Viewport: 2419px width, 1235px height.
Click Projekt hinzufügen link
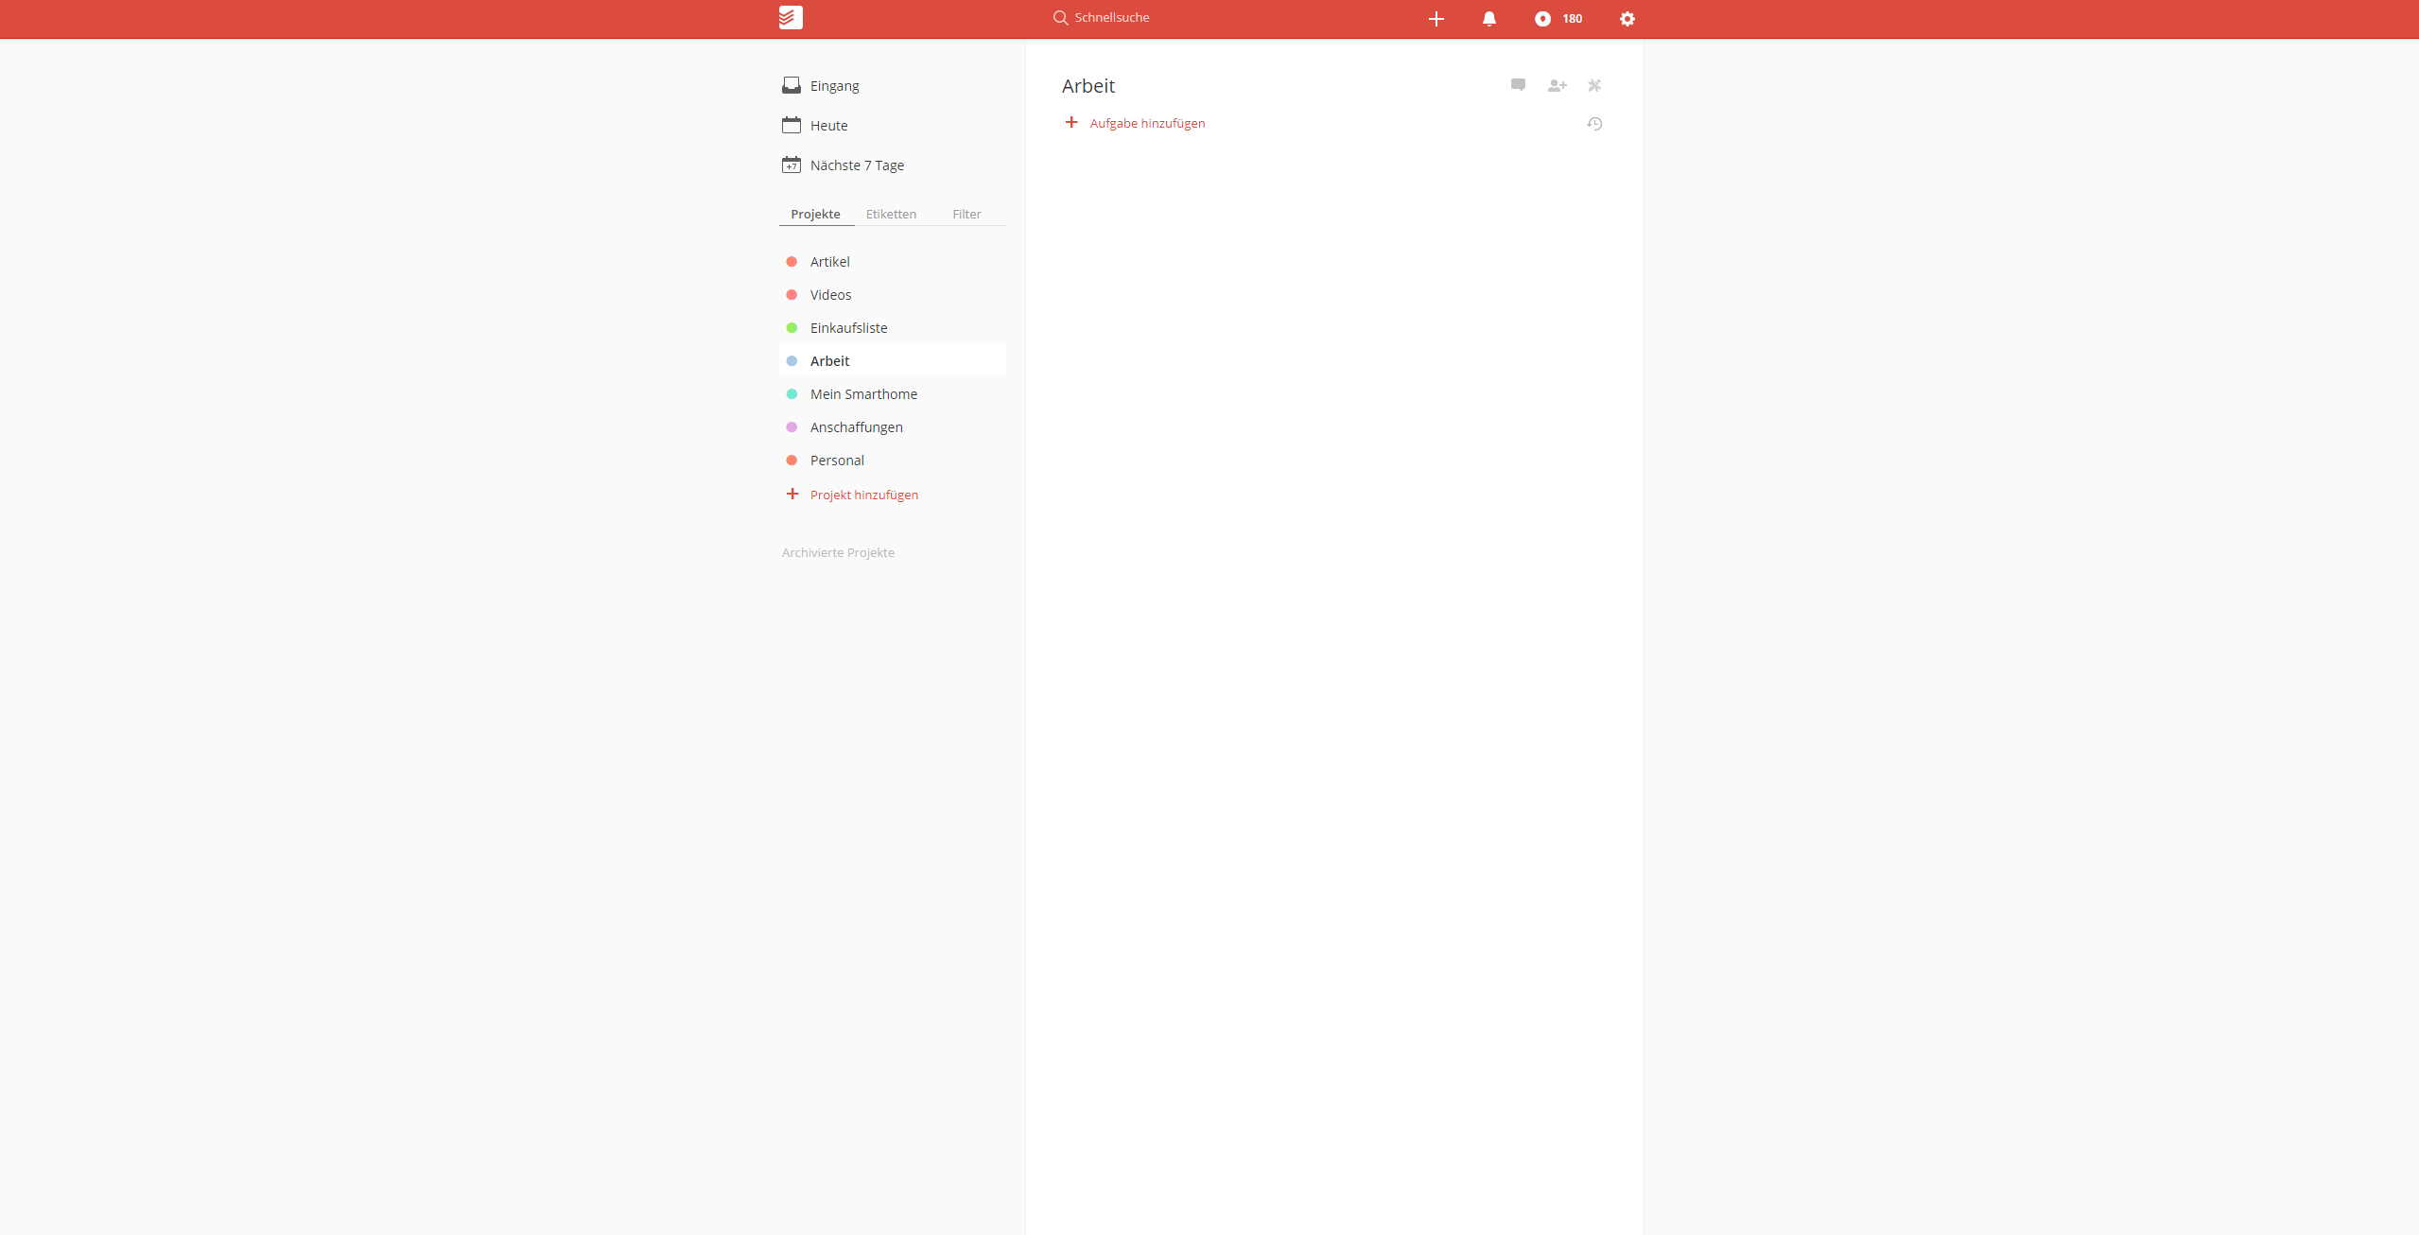863,496
